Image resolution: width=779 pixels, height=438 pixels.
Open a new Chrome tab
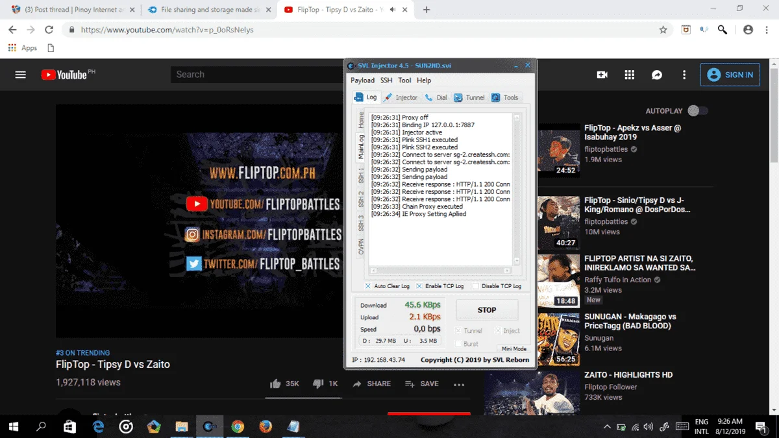pyautogui.click(x=427, y=10)
